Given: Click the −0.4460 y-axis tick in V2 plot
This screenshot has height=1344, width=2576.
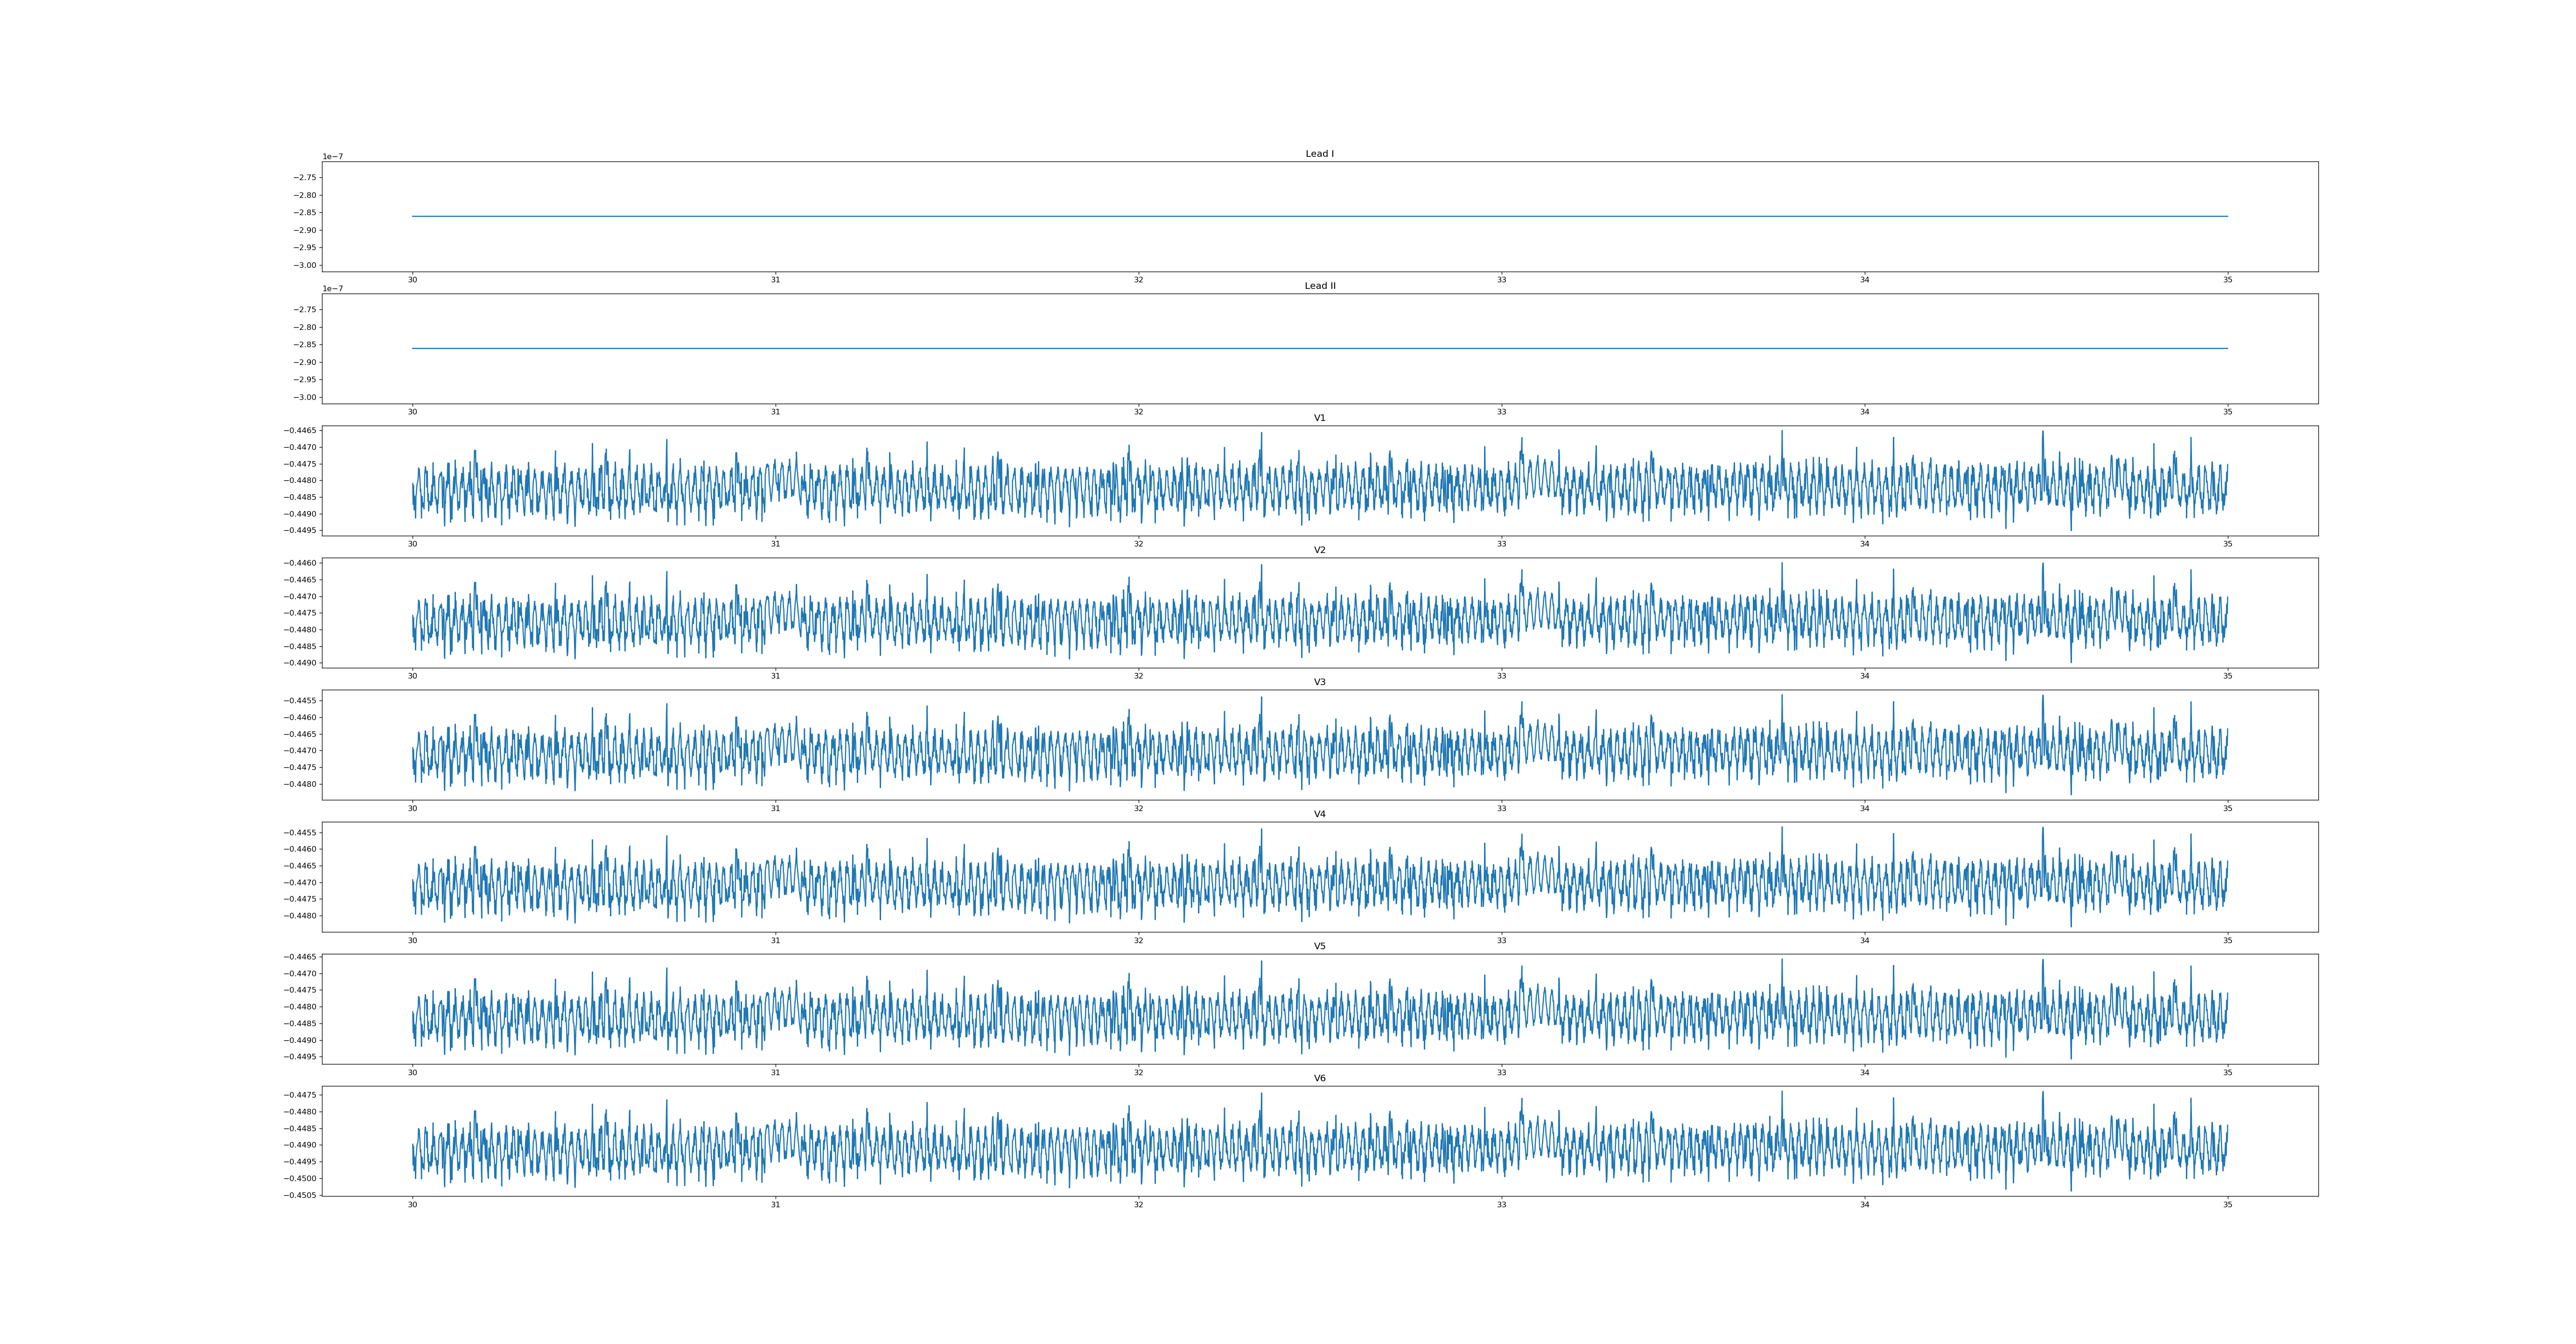Looking at the screenshot, I should pyautogui.click(x=301, y=563).
